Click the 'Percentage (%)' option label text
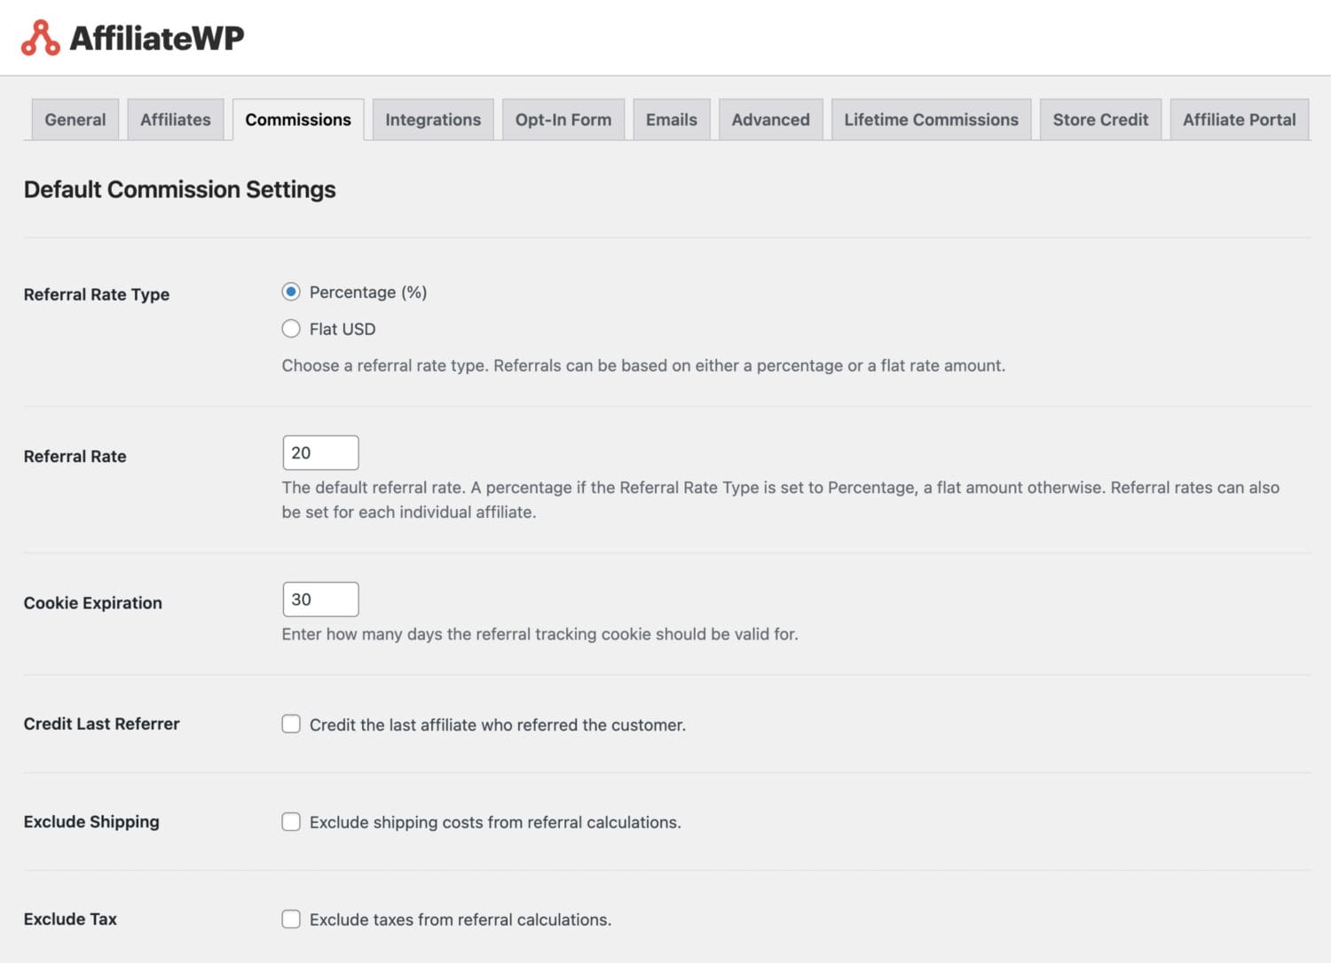The image size is (1331, 963). pyautogui.click(x=368, y=293)
